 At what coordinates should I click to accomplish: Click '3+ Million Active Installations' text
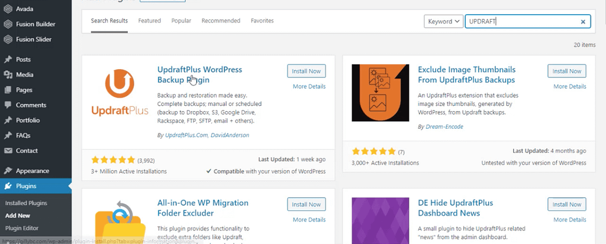tap(129, 171)
